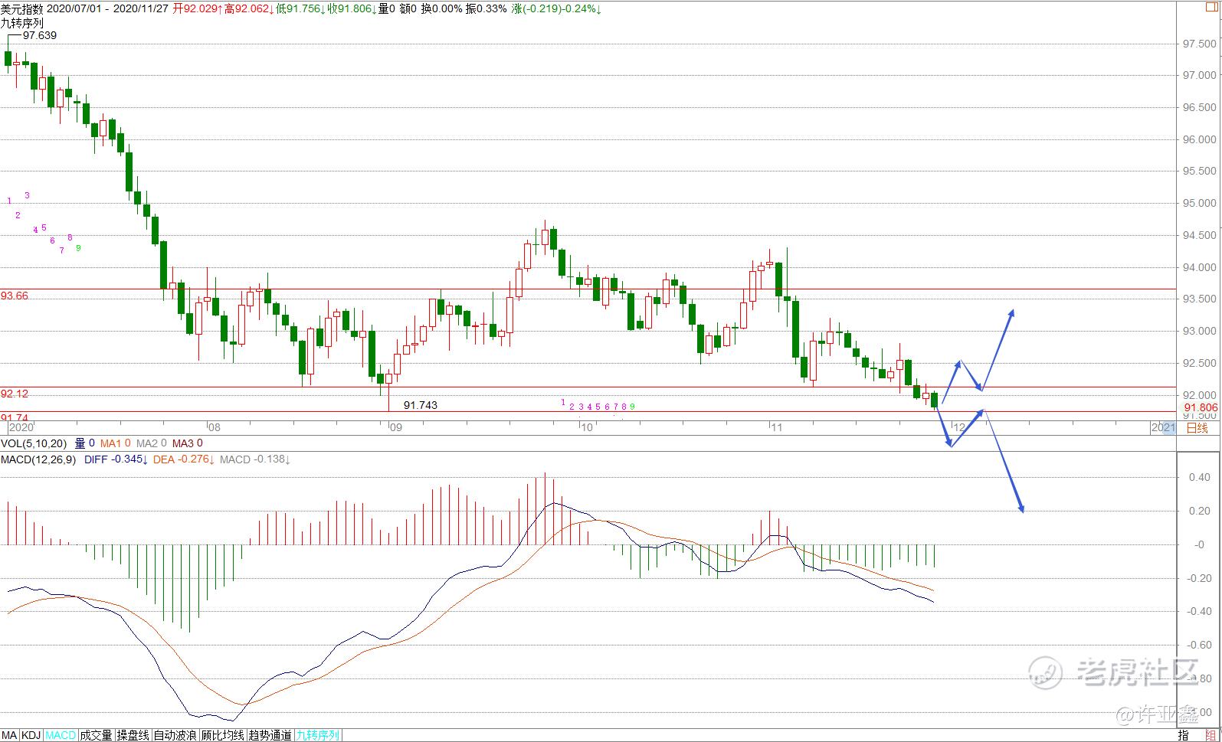Click the 0.40 MACD axis label
1222x742 pixels.
click(1200, 477)
